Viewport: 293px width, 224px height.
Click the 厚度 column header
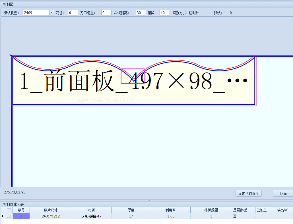coord(131,210)
